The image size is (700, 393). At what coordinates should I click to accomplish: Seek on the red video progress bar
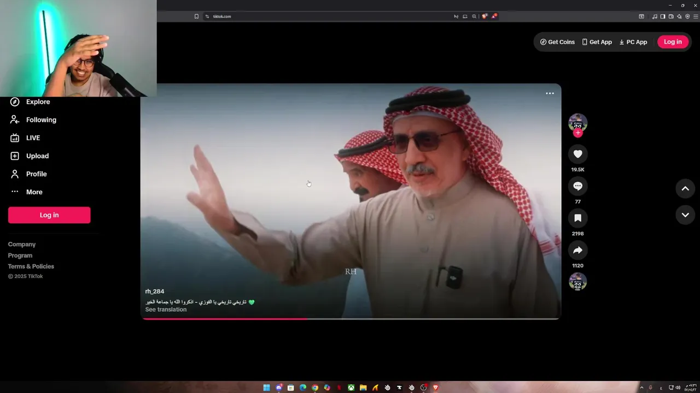(351, 319)
